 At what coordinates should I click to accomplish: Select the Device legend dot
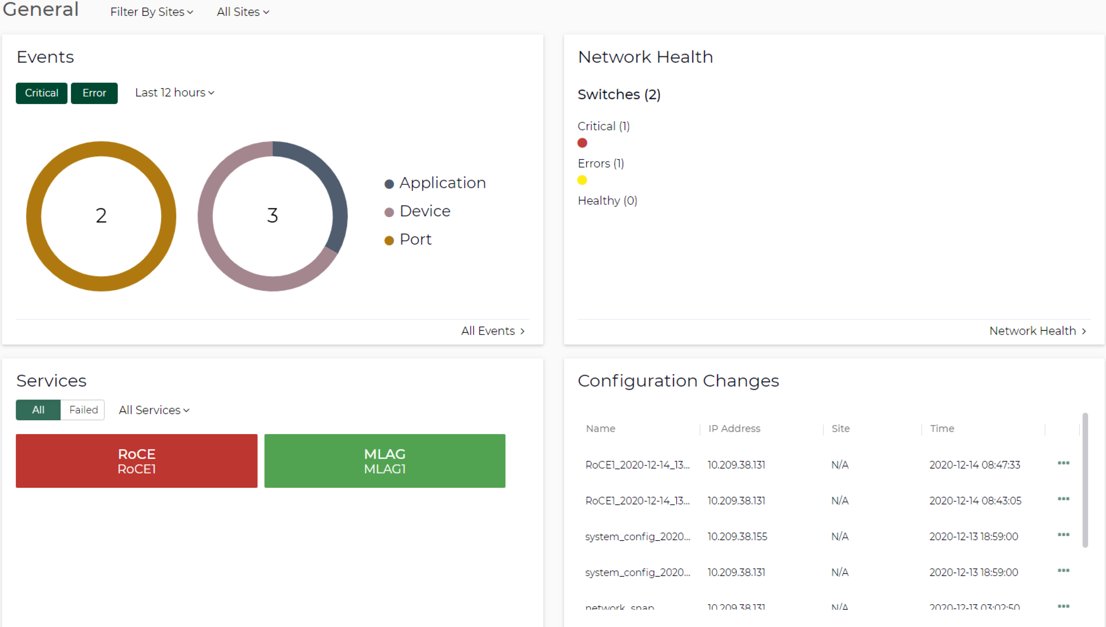click(x=389, y=211)
